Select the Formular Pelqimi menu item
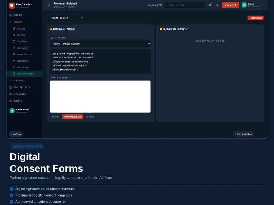Image resolution: width=274 pixels, height=205 pixels. click(24, 74)
